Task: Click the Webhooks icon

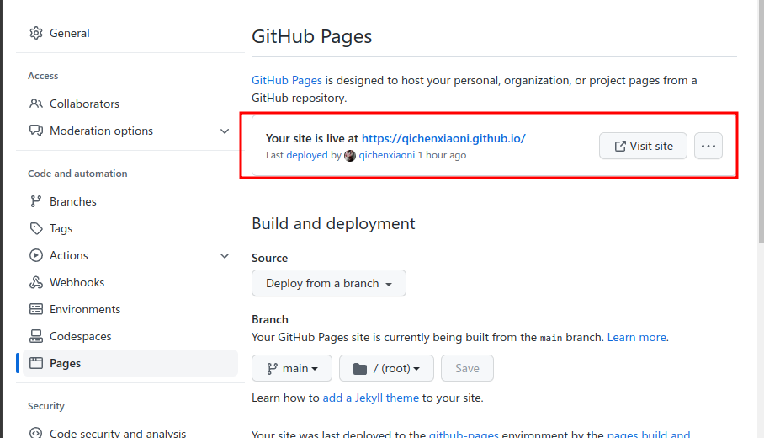Action: tap(35, 282)
